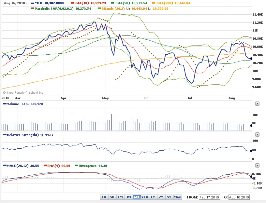The width and height of the screenshot is (266, 203).
Task: Click the BBands green legend swatch
Action: [x=99, y=8]
